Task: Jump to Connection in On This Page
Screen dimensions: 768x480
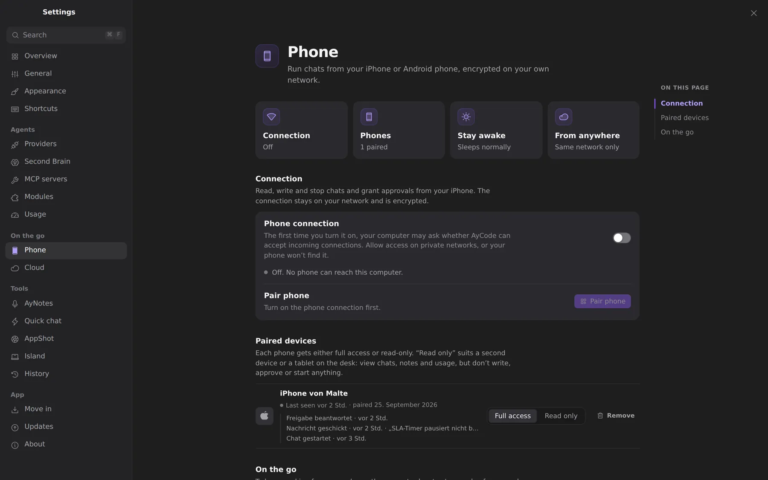Action: pos(681,103)
